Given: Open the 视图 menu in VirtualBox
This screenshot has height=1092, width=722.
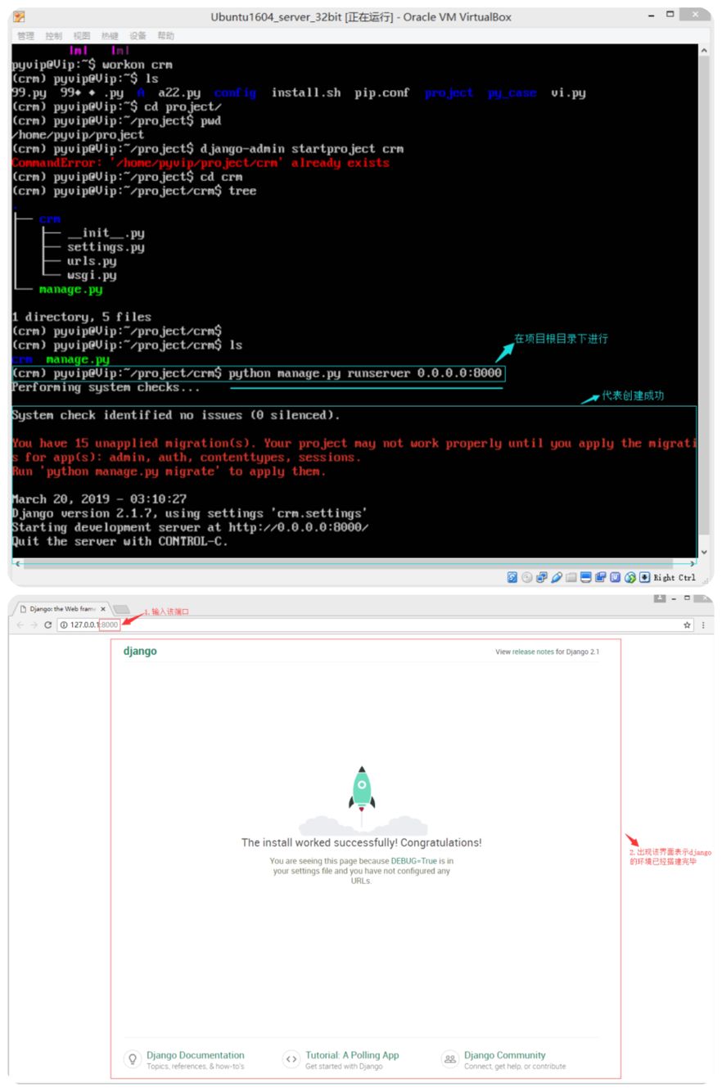Looking at the screenshot, I should (81, 36).
